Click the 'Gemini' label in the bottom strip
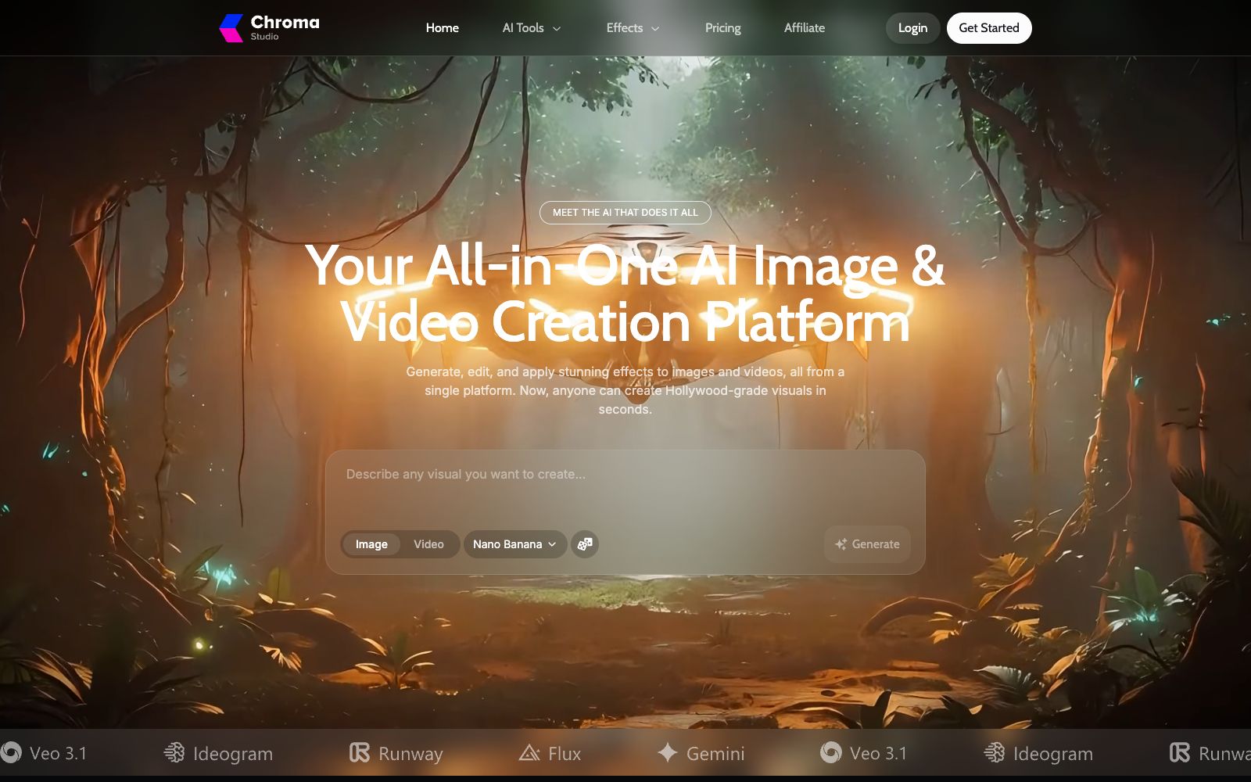Viewport: 1251px width, 782px height. coord(715,754)
